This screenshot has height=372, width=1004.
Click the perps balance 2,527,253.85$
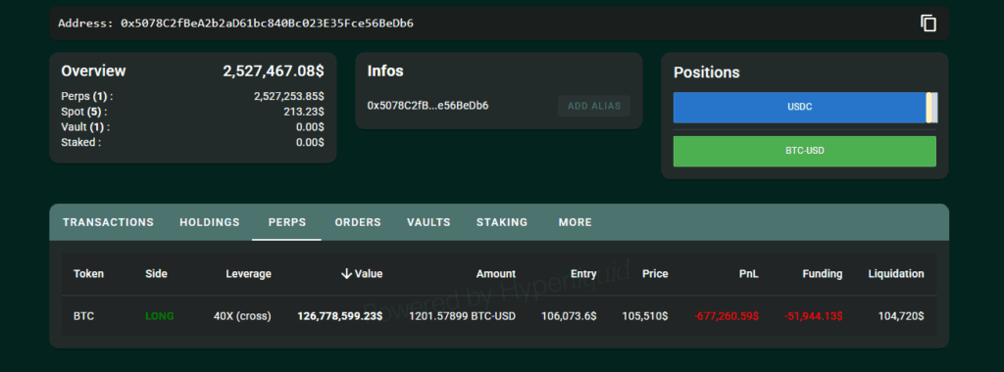coord(289,97)
